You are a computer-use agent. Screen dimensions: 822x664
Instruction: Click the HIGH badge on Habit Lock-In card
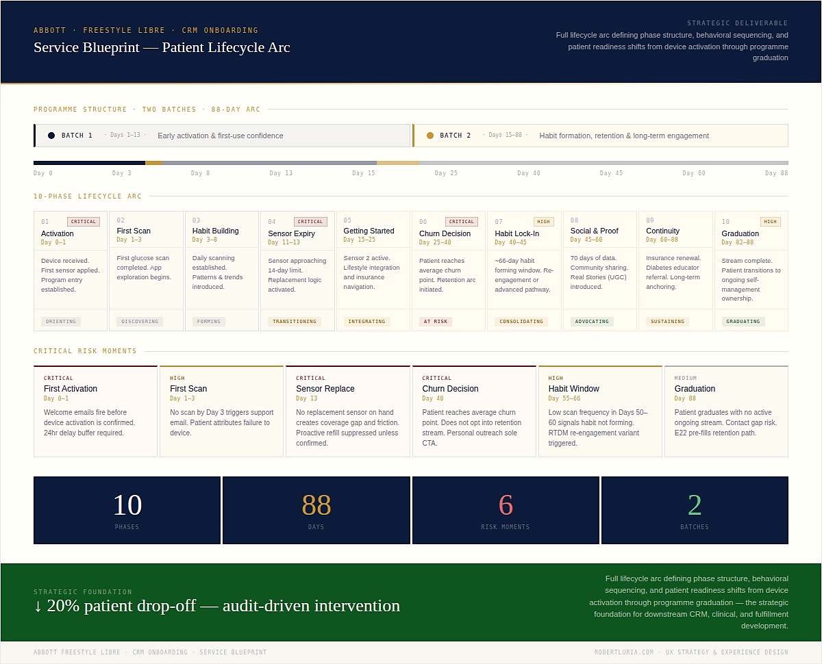tap(544, 221)
